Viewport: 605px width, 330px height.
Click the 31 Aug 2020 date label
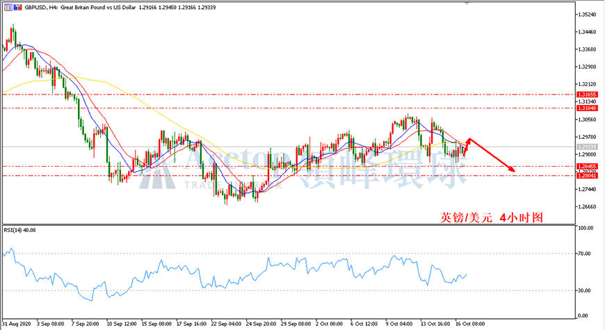coord(17,324)
